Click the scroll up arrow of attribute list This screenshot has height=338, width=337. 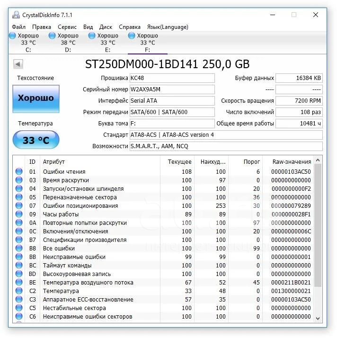[318, 160]
